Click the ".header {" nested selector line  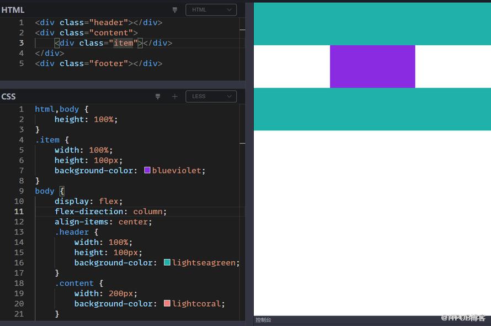tap(76, 232)
